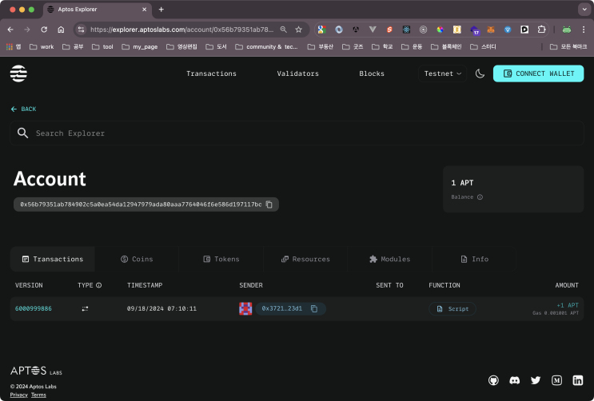Screen dimensions: 594x401
Task: Open the Testnet network dropdown
Action: pos(442,73)
